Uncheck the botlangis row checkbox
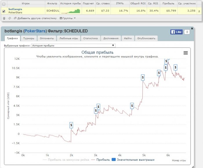 pyautogui.click(x=4, y=11)
